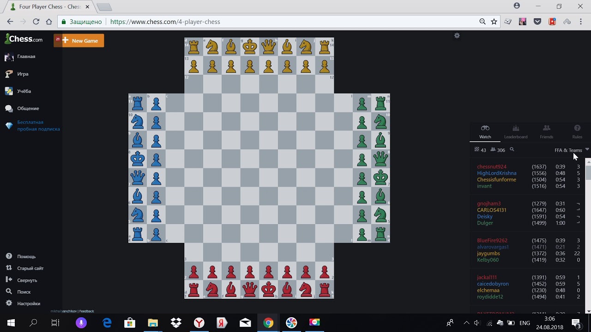Viewport: 591px width, 332px height.
Task: Open the Учёба sidebar menu
Action: (x=24, y=91)
